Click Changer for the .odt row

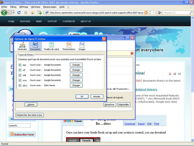76,75
